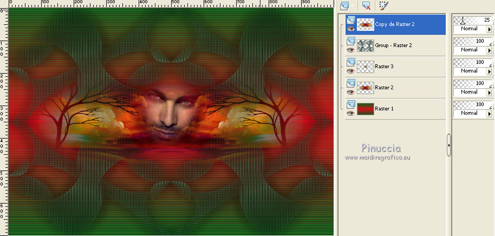This screenshot has width=495, height=236.
Task: Click the Delete Layer icon
Action: [366, 5]
